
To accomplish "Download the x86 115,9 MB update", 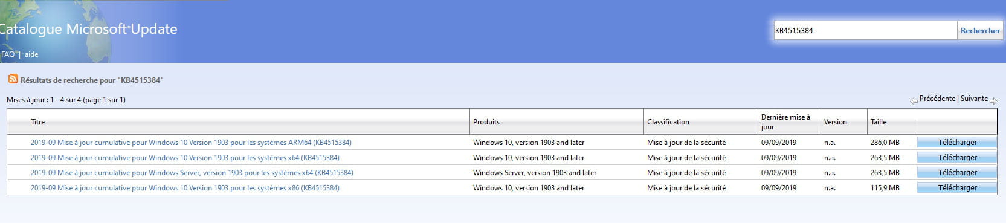I will click(x=957, y=188).
